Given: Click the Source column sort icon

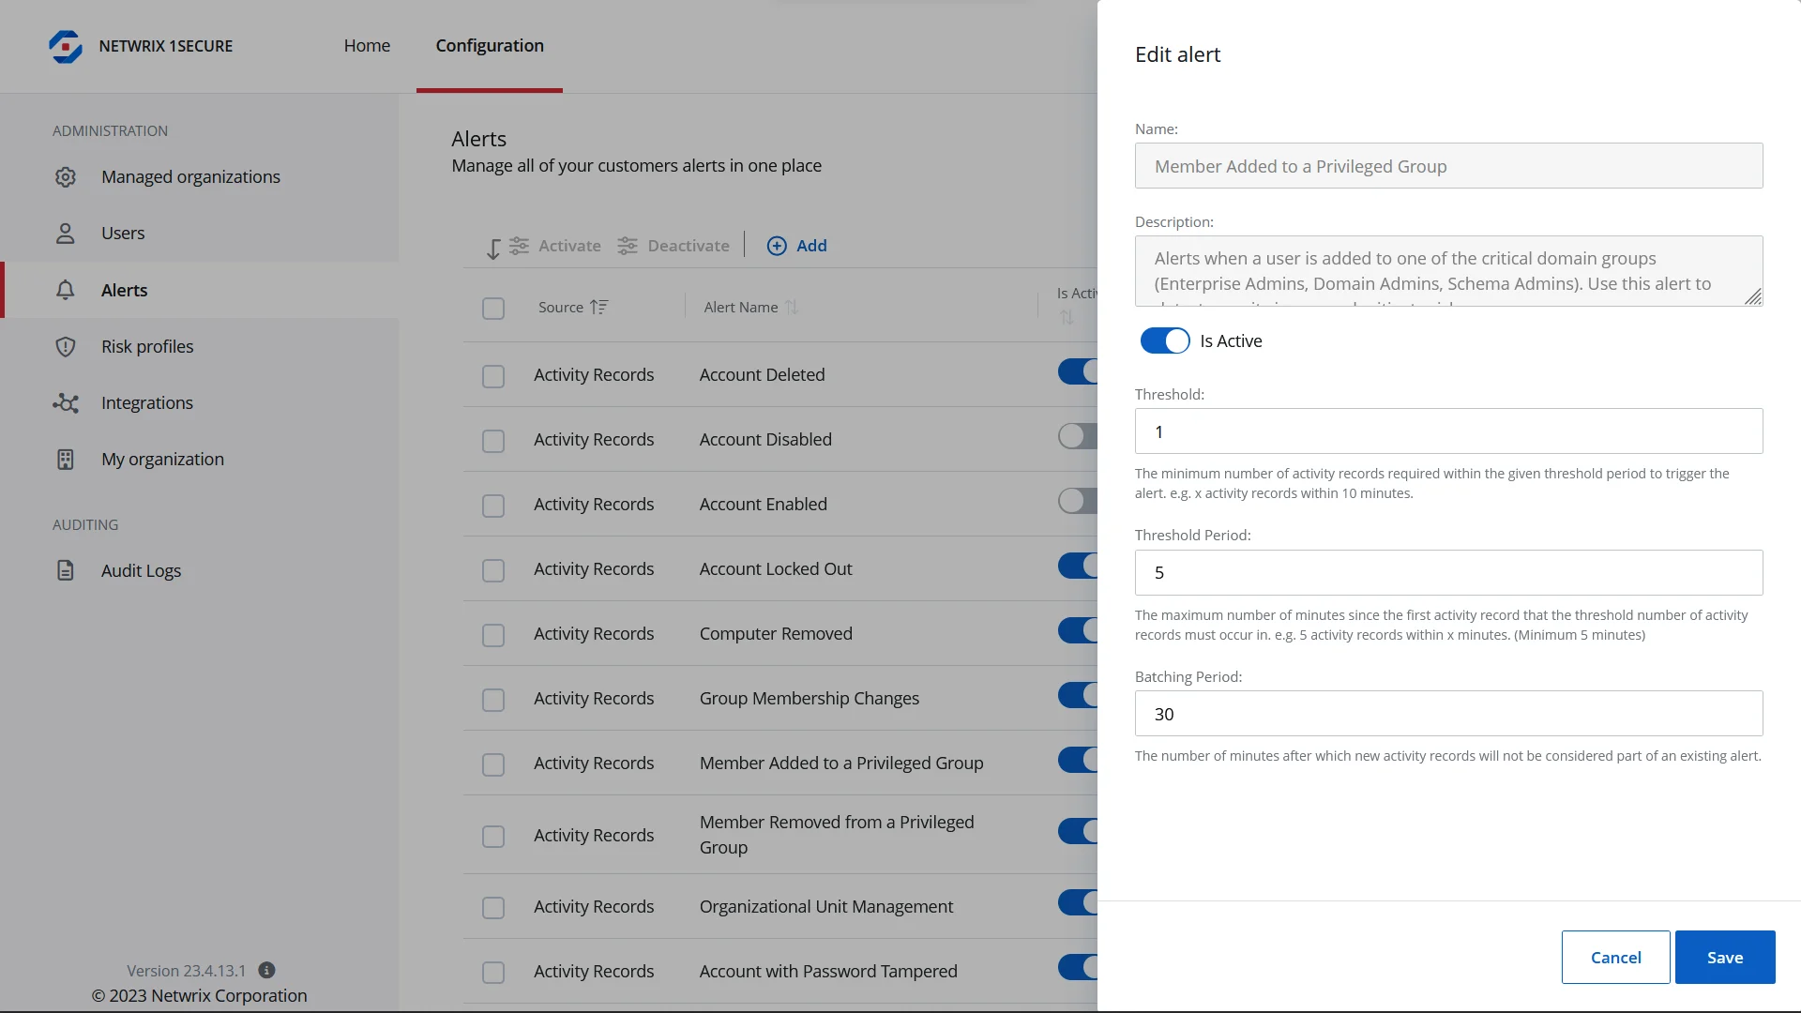Looking at the screenshot, I should point(598,307).
